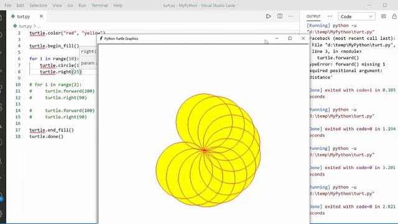Click commented turtle.forward(100) line

tap(62, 111)
